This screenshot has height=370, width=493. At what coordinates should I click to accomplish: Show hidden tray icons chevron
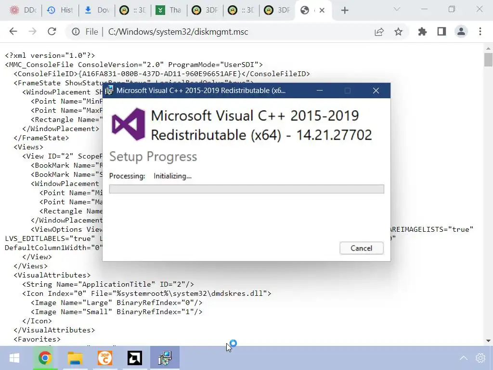[x=464, y=358]
